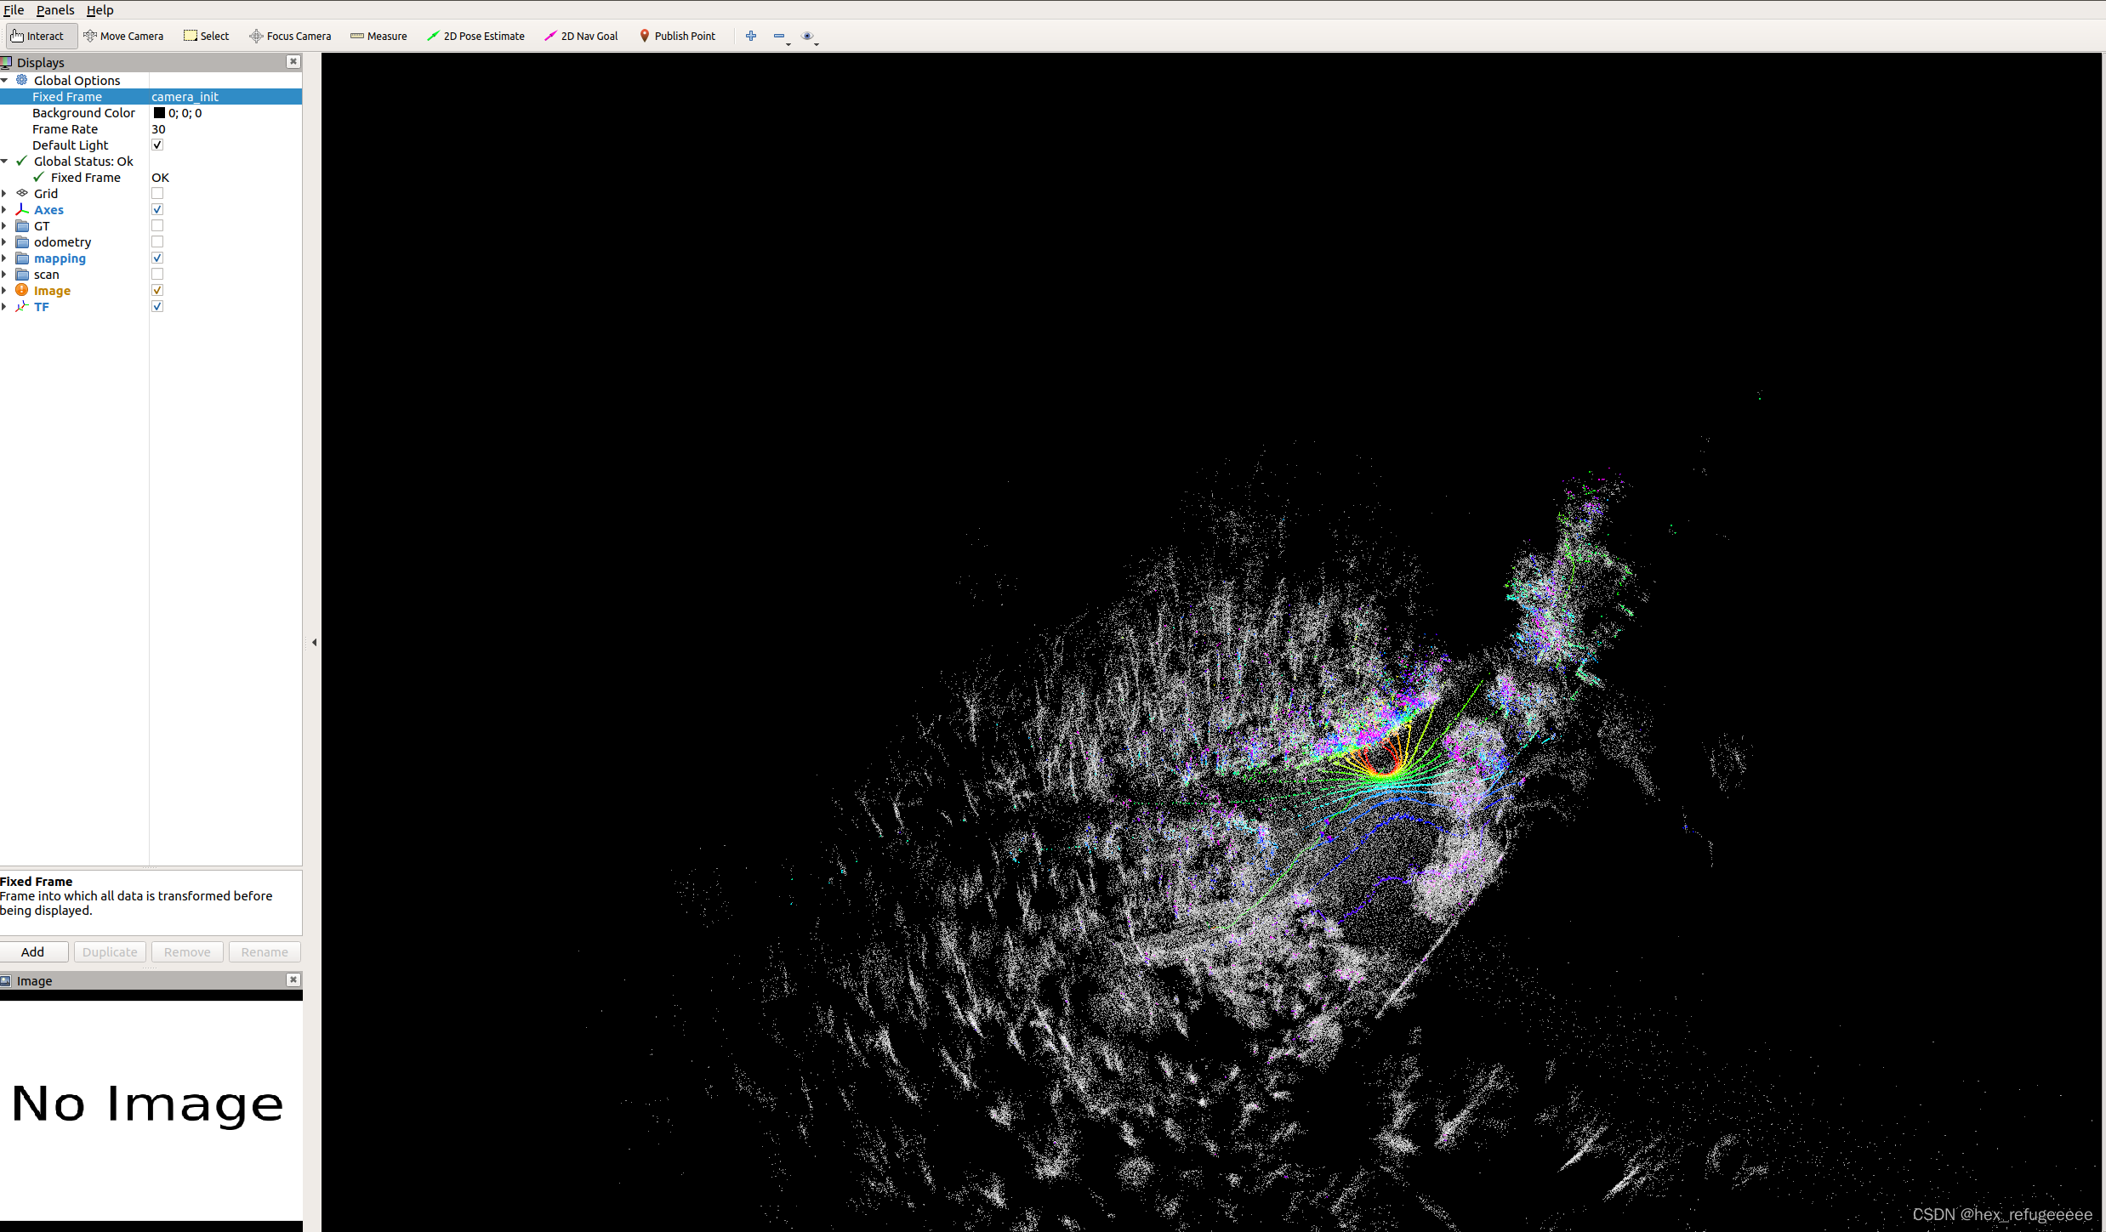
Task: Expand the odometry folder
Action: (5, 242)
